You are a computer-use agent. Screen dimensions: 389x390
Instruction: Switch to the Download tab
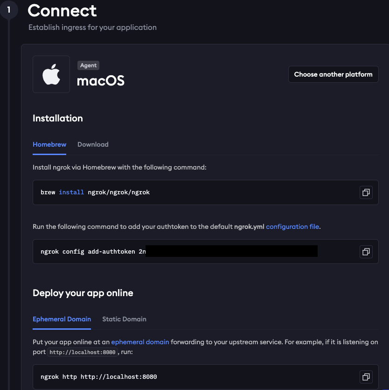pos(93,144)
